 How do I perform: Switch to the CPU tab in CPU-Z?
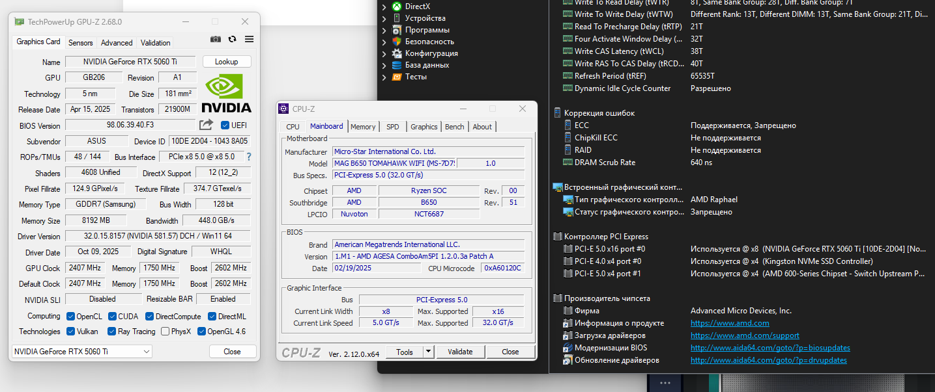click(293, 127)
